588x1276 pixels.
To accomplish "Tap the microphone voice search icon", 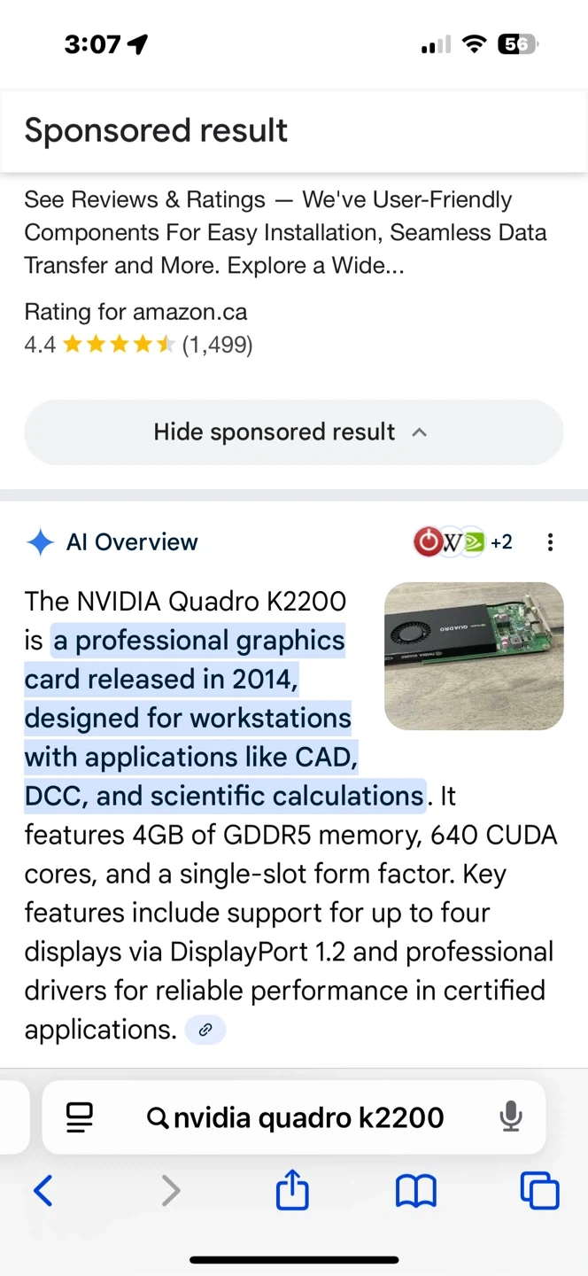I will pos(510,1116).
